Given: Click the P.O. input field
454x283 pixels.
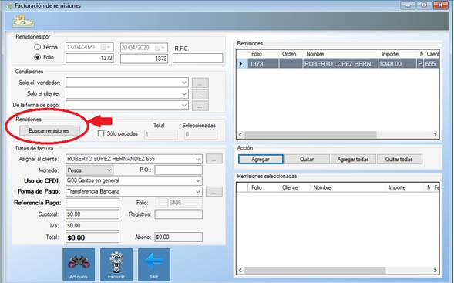Looking at the screenshot, I should (x=178, y=170).
